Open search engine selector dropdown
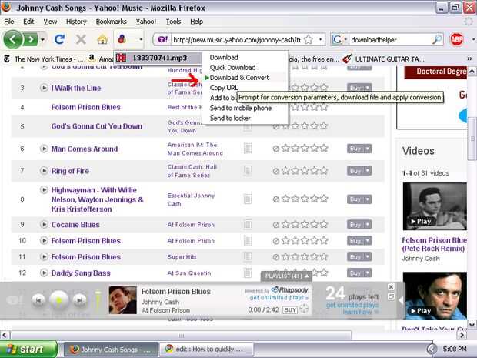This screenshot has width=477, height=358. click(x=345, y=39)
